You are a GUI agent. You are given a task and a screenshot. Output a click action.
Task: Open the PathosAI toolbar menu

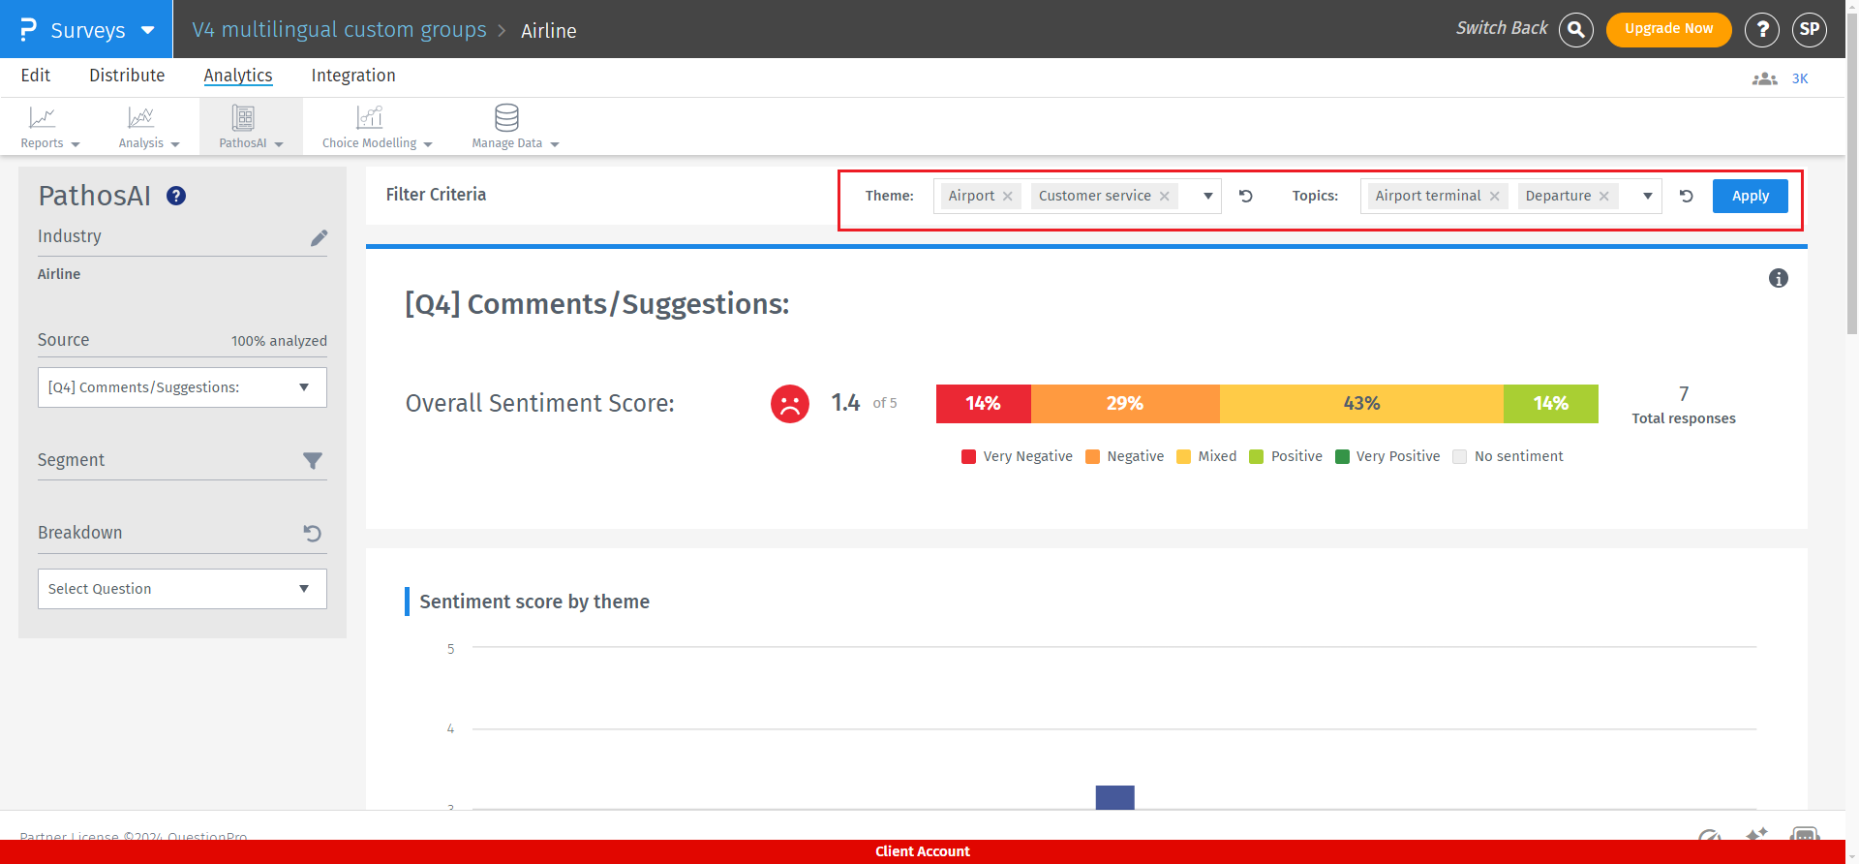pos(251,127)
